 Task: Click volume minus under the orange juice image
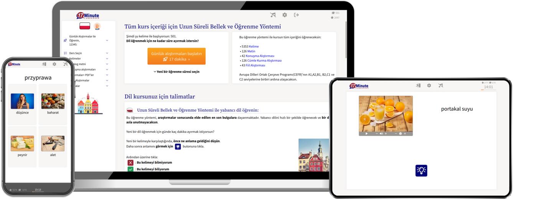click(377, 134)
